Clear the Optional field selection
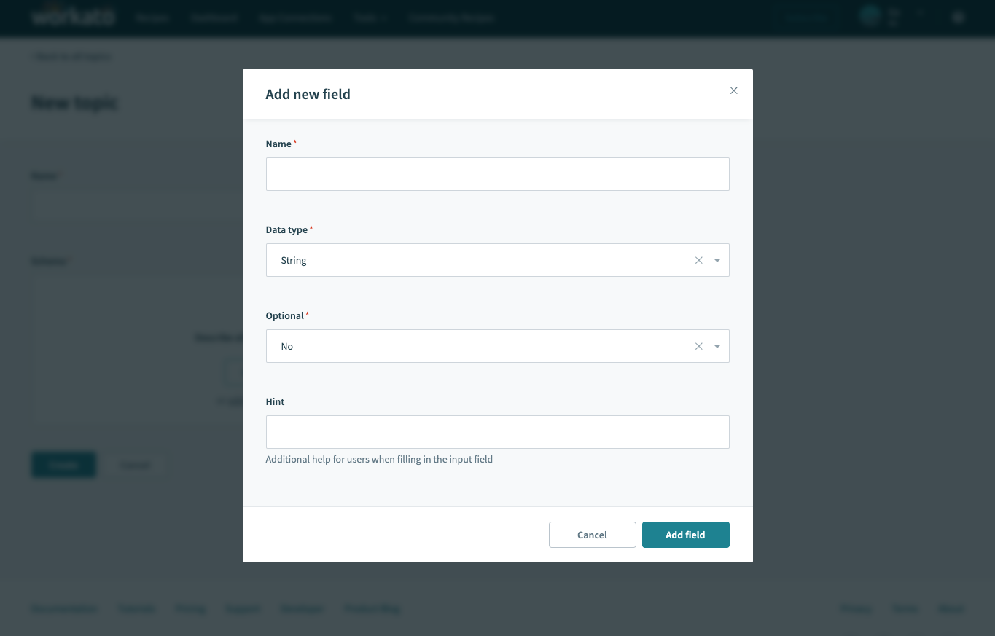Image resolution: width=995 pixels, height=636 pixels. [x=698, y=346]
